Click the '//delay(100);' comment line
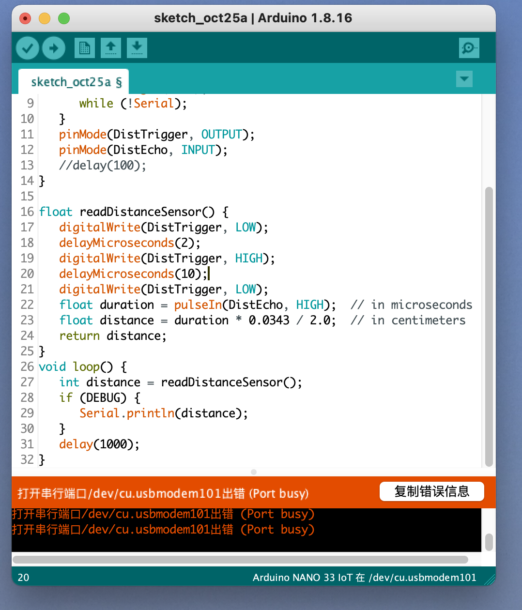This screenshot has height=610, width=522. coord(102,165)
